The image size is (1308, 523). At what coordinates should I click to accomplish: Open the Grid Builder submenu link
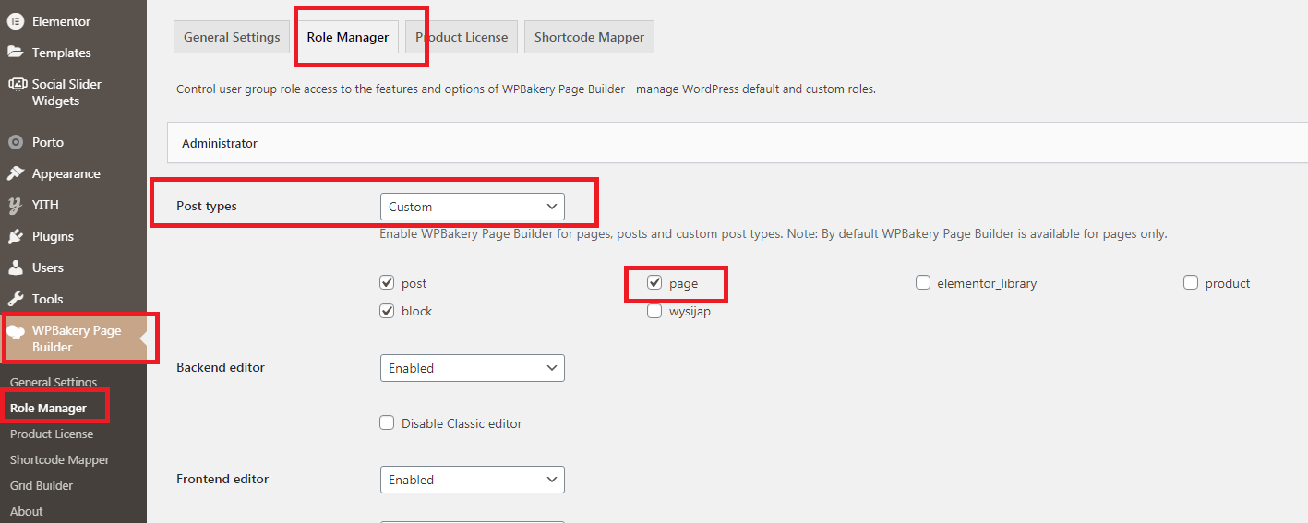pyautogui.click(x=42, y=485)
